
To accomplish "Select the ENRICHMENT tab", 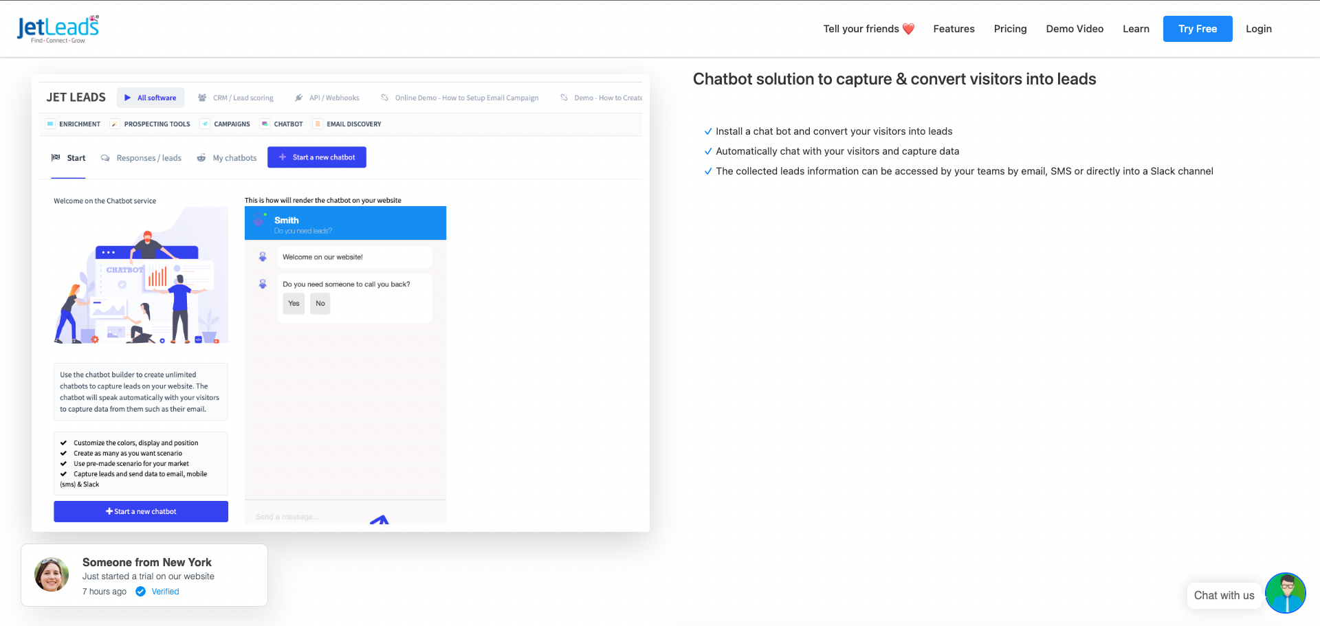I will coord(73,124).
